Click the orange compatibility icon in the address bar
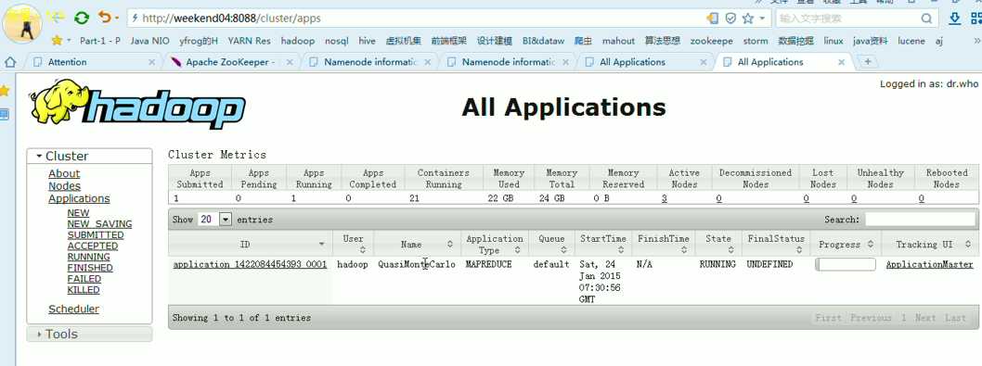 [713, 19]
